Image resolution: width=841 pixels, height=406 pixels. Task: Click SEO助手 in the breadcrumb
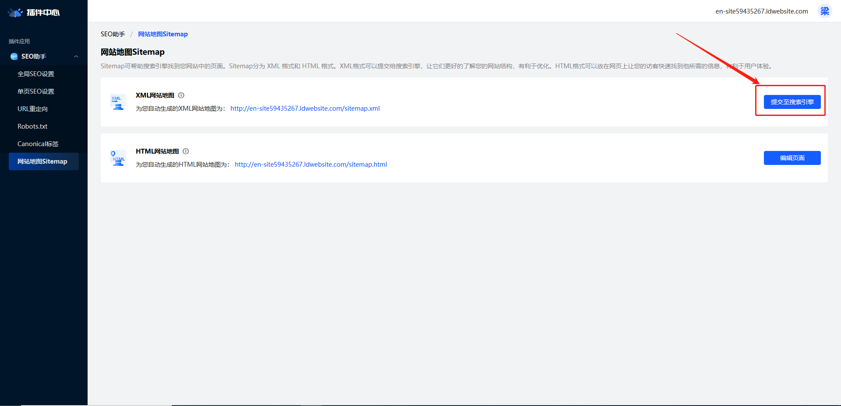(113, 34)
